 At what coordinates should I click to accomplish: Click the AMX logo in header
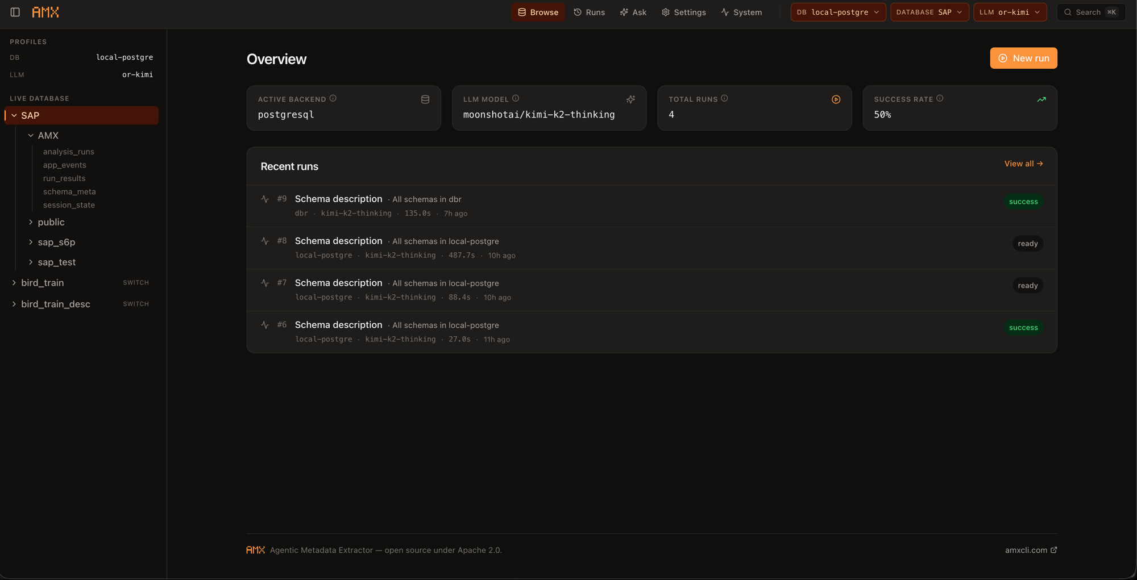coord(45,12)
